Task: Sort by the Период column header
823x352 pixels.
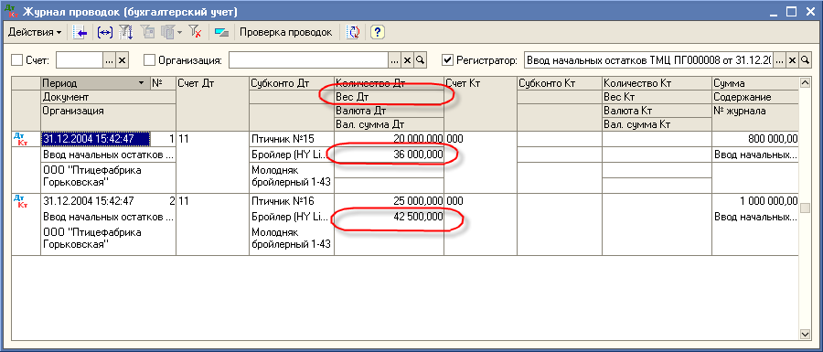Action: (x=95, y=83)
